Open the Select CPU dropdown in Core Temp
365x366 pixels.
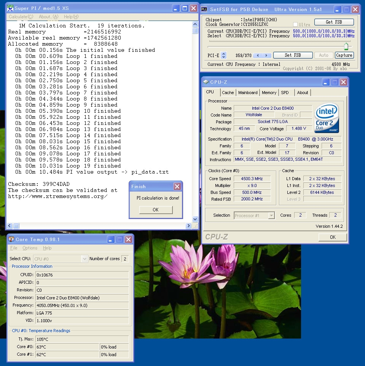tap(84, 259)
